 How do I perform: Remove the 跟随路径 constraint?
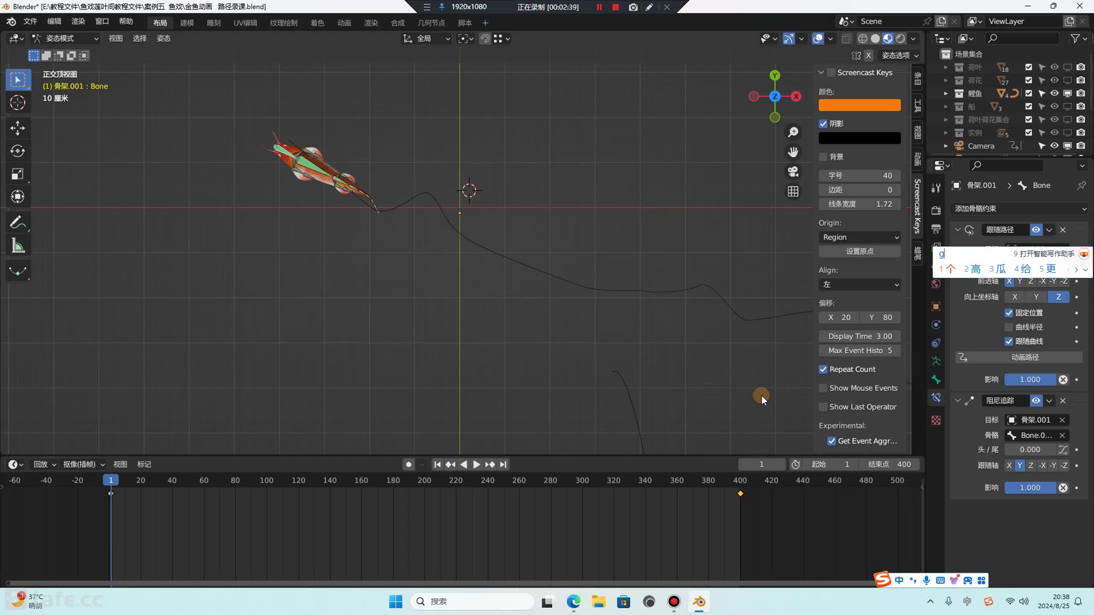(x=1063, y=230)
